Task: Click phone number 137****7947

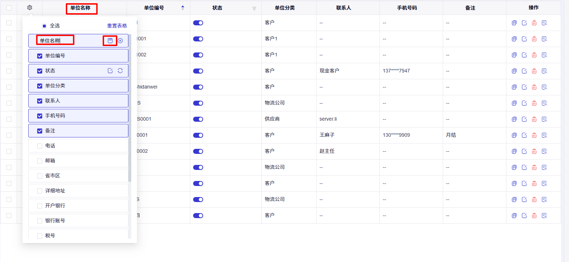Action: [396, 71]
